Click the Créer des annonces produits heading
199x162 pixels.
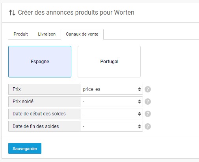[76, 13]
